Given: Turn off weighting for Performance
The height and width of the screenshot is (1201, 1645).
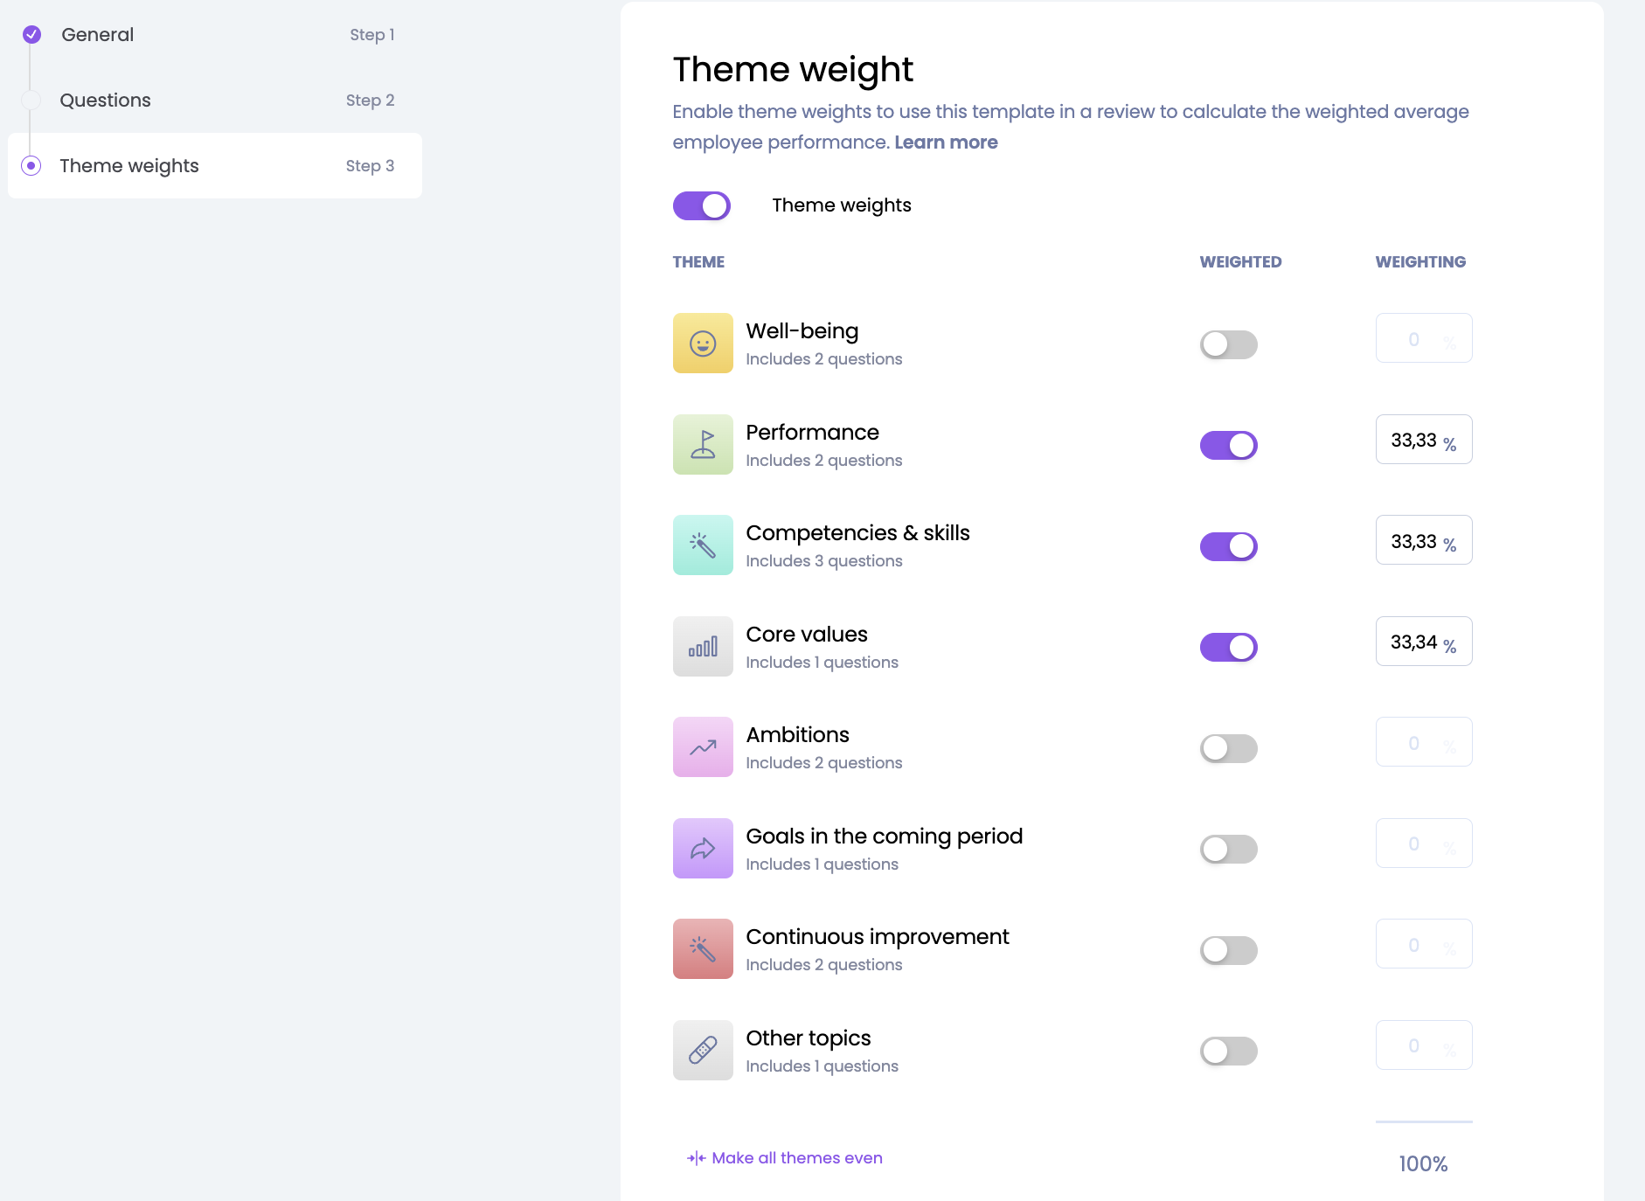Looking at the screenshot, I should [1228, 446].
